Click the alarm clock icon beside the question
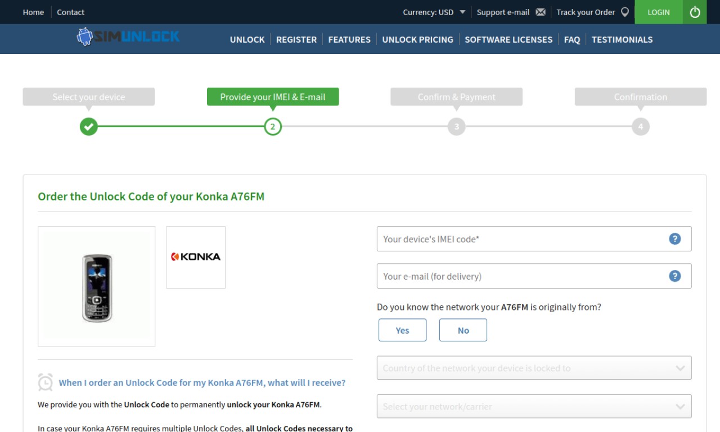This screenshot has width=720, height=432. click(x=46, y=382)
